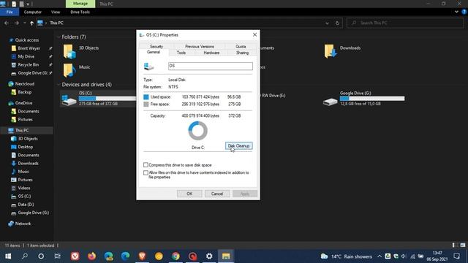Switch to Previous Versions tab

click(x=200, y=47)
